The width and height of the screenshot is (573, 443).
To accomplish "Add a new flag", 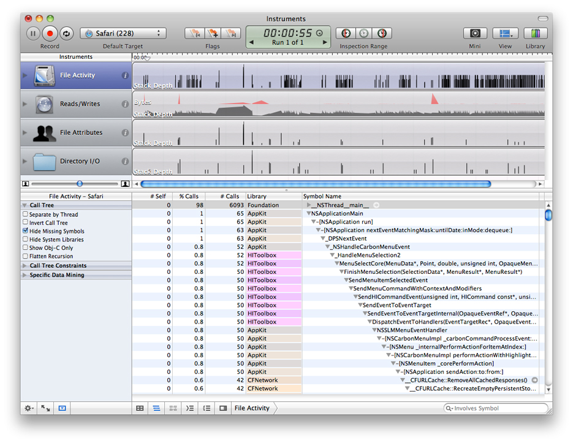I will (x=213, y=33).
